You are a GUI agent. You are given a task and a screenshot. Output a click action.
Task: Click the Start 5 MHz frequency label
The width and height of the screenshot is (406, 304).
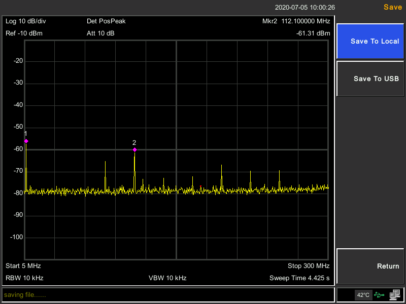tap(23, 266)
